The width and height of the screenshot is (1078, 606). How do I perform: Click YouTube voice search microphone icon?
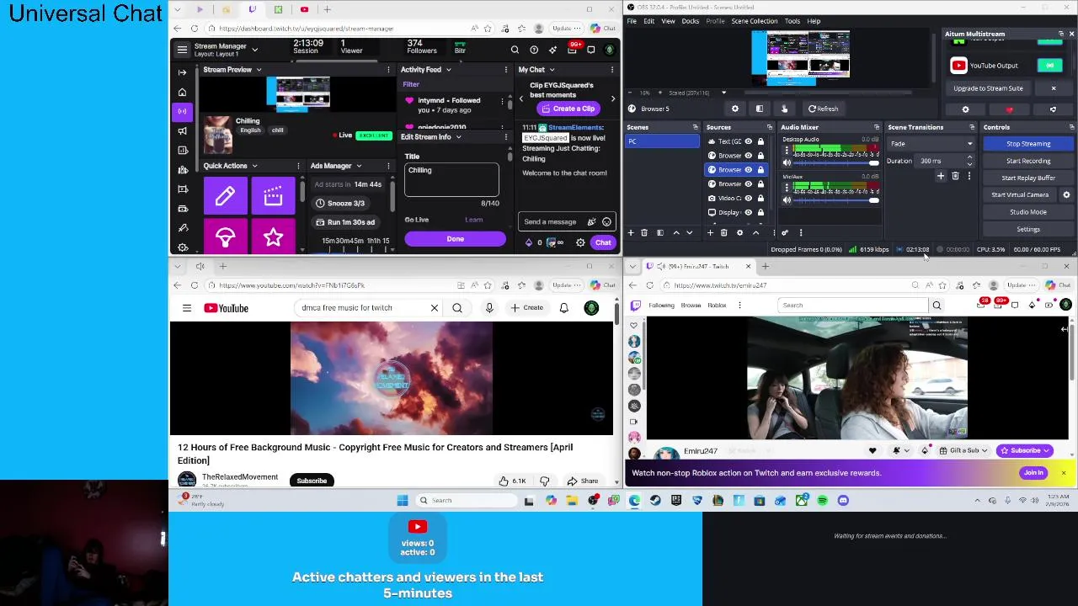coord(489,308)
